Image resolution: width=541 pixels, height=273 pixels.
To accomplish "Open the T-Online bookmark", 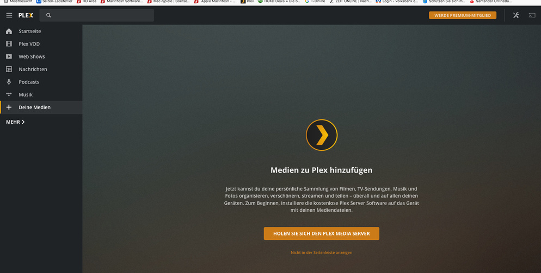I will coord(315,2).
